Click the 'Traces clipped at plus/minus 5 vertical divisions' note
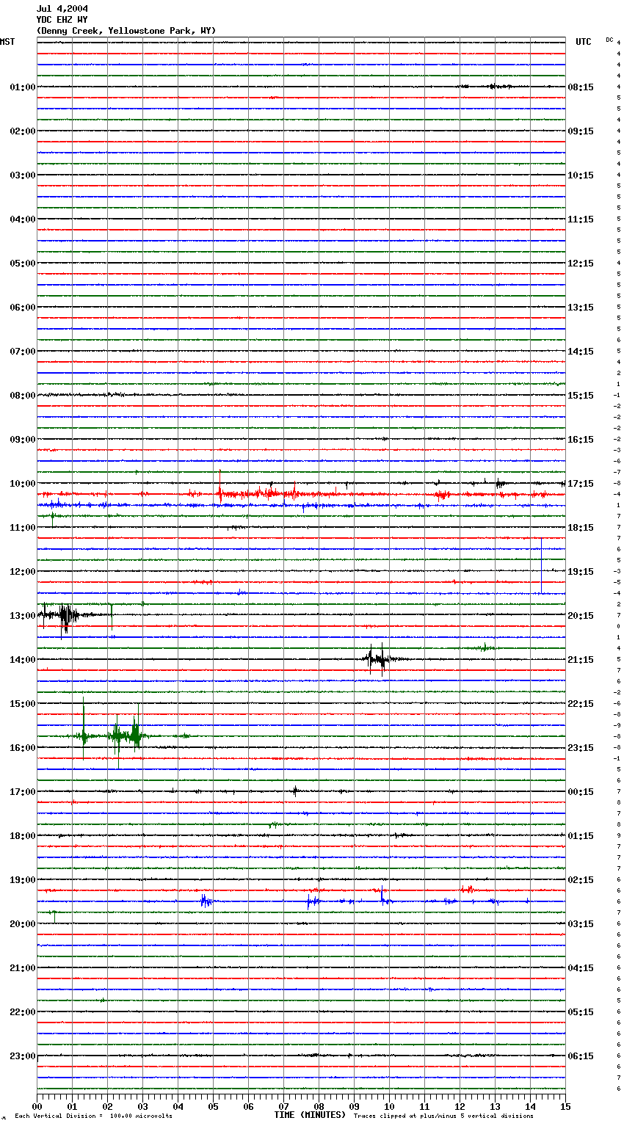 click(x=443, y=1116)
